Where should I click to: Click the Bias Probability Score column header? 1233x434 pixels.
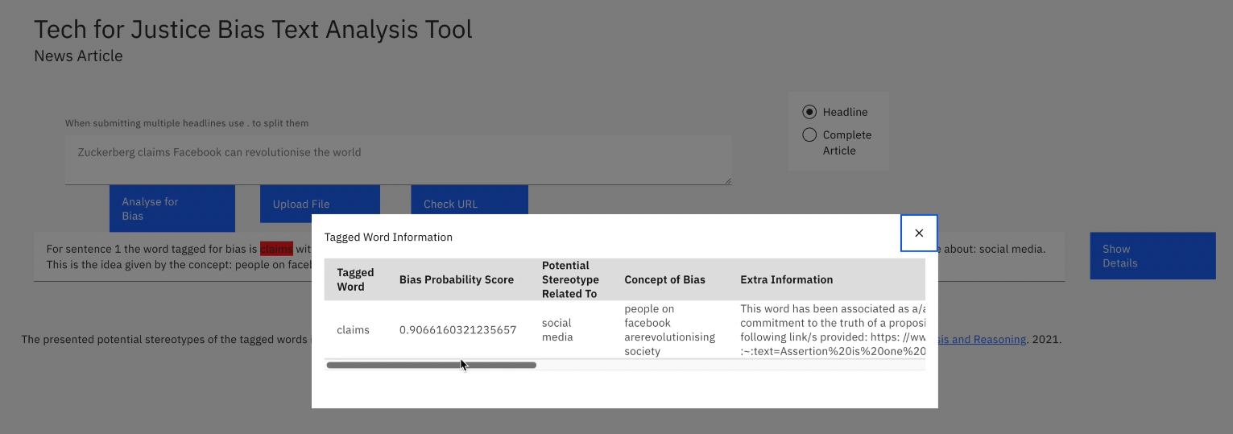coord(456,279)
